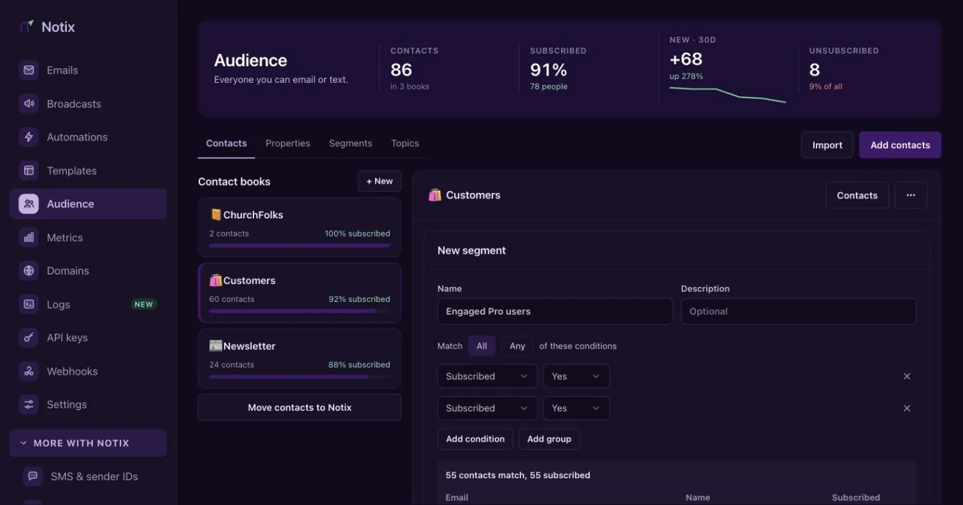This screenshot has height=505, width=963.
Task: Click the API keys key icon
Action: point(29,337)
